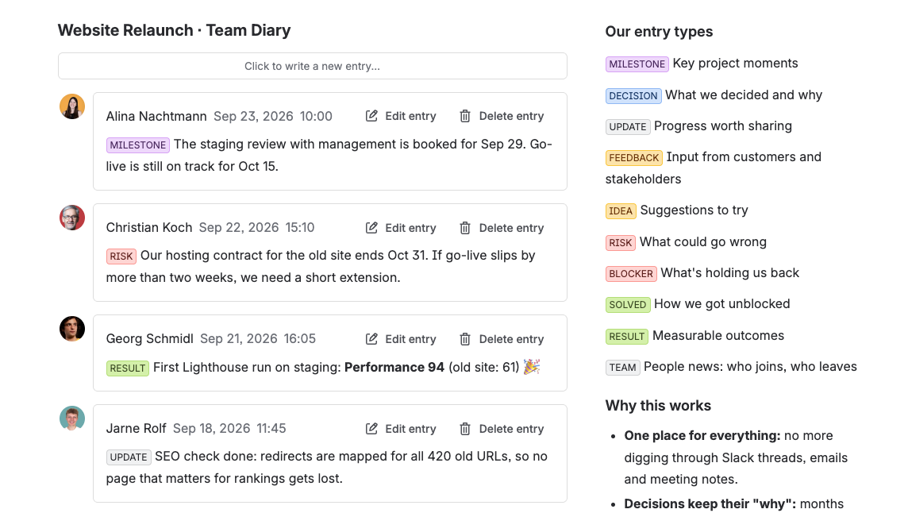Click the bold text 'One place for everything:'

(702, 435)
